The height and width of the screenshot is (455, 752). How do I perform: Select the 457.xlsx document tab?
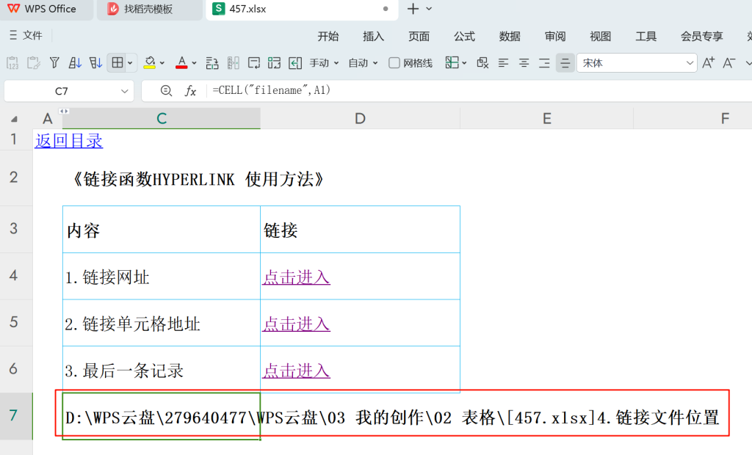pos(302,9)
